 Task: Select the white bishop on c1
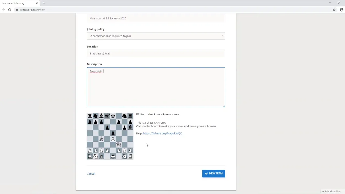[x=101, y=156]
